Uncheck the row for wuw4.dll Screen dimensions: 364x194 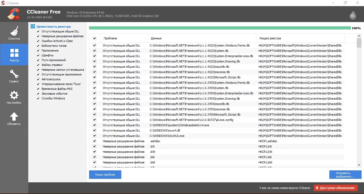[x=94, y=130]
